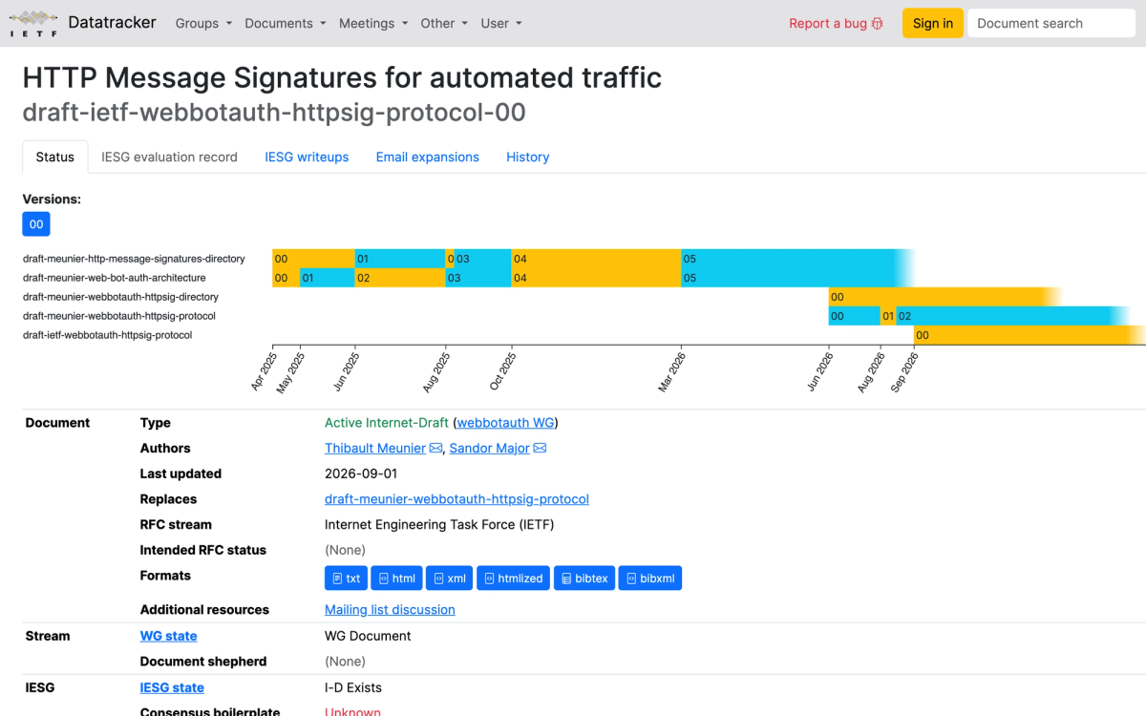Image resolution: width=1146 pixels, height=716 pixels.
Task: Click the IESG state link
Action: point(172,687)
